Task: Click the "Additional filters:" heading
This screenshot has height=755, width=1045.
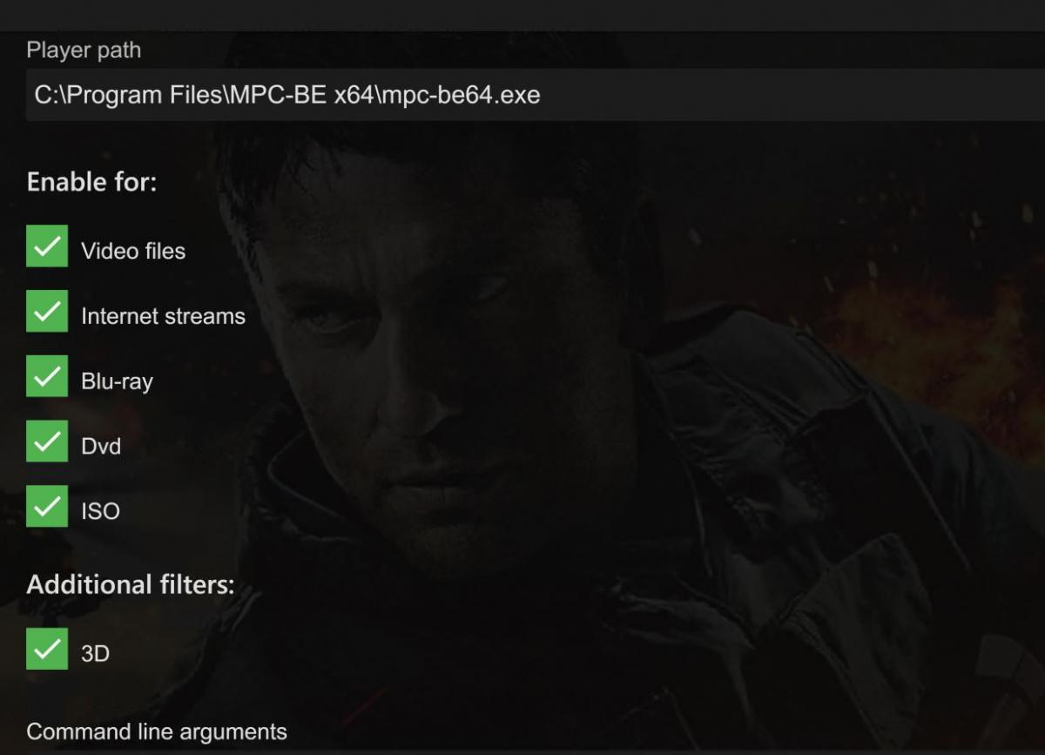Action: pyautogui.click(x=131, y=584)
